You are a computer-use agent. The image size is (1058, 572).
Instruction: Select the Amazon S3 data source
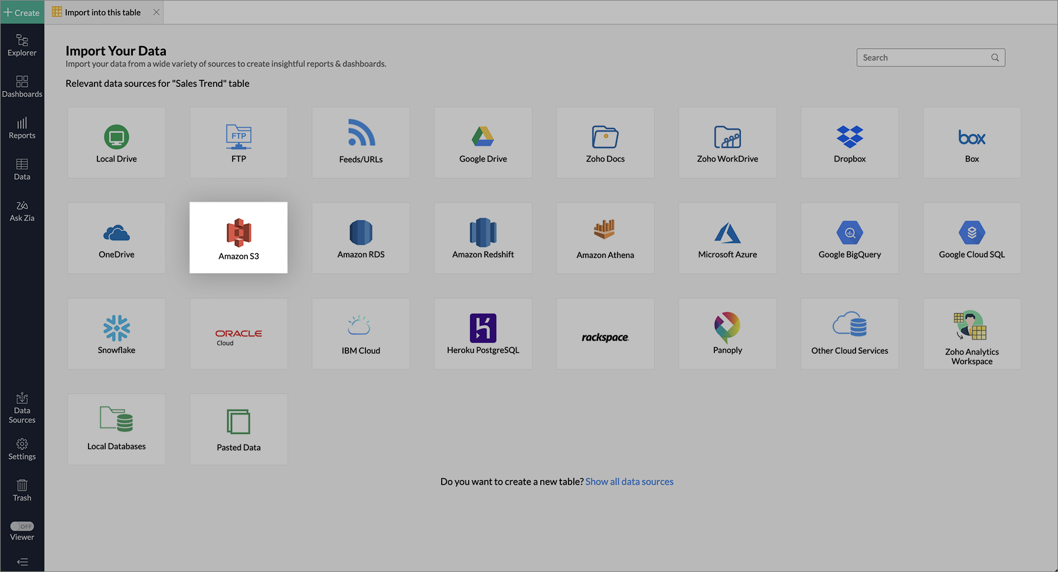[239, 238]
